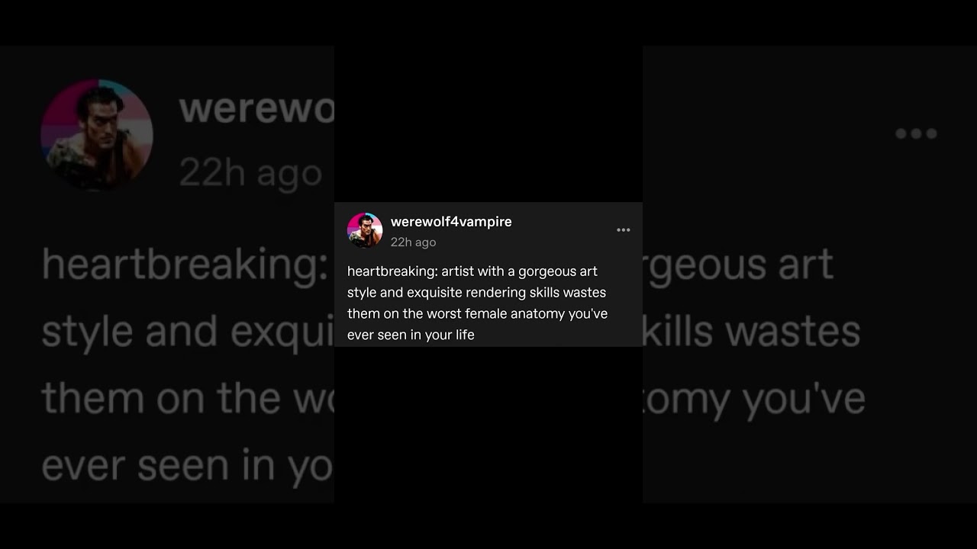Open the small three-dot post options menu
Image resolution: width=977 pixels, height=549 pixels.
click(x=624, y=230)
